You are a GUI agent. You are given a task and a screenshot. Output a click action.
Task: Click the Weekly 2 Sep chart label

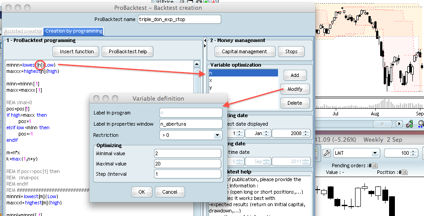click(383, 140)
